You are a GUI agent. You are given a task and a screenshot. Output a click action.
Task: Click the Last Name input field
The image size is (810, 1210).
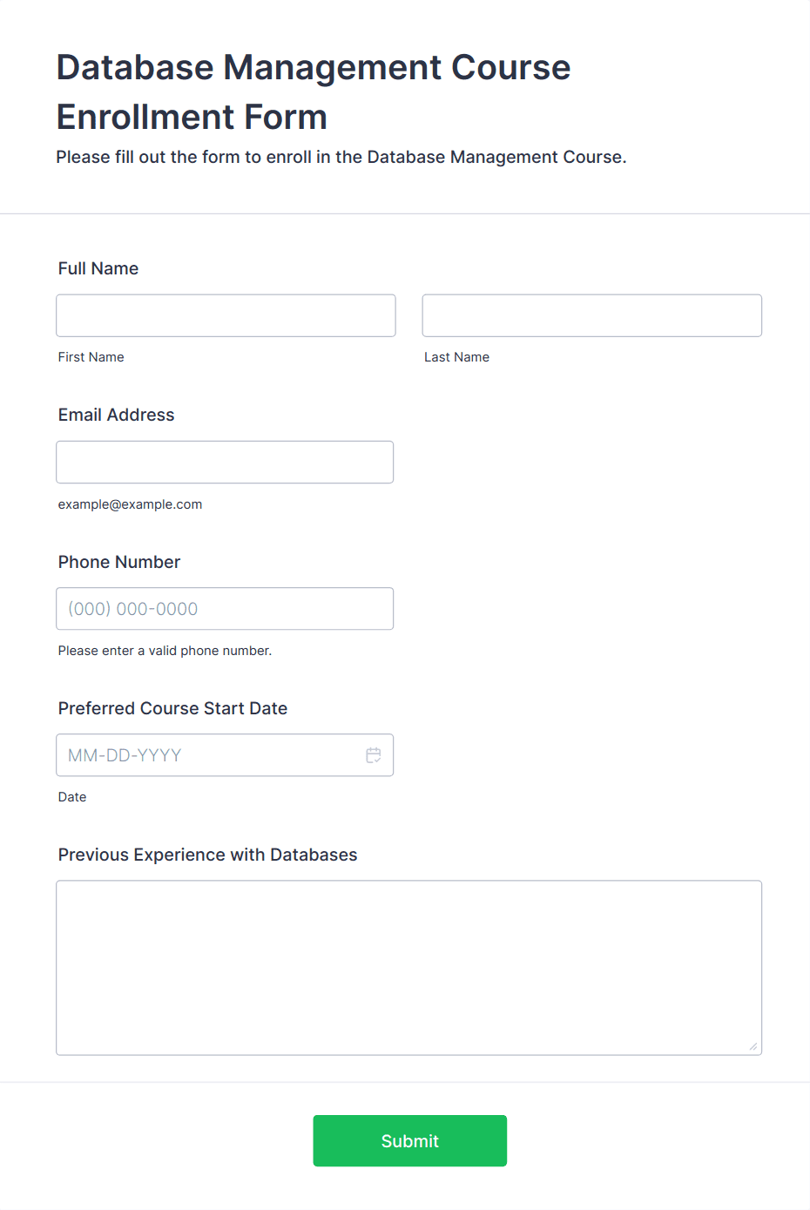pos(592,315)
